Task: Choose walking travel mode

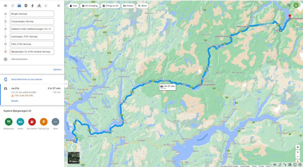Action: pos(33,6)
